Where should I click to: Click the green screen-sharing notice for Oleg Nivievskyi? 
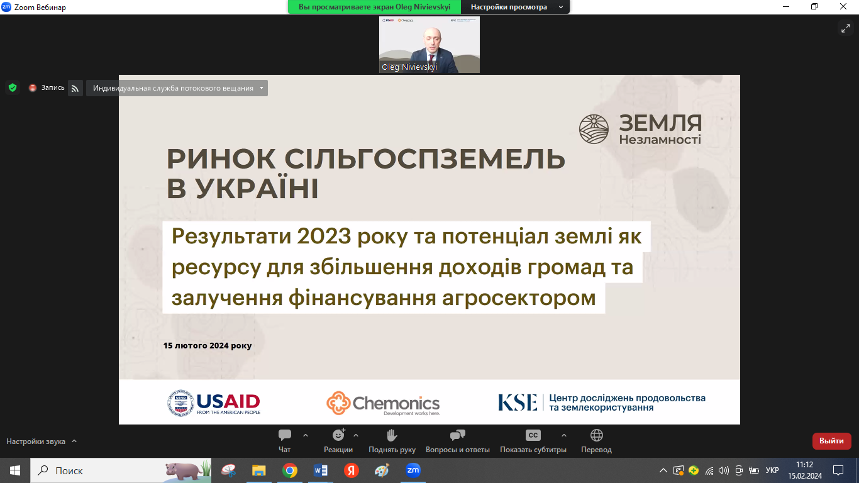(x=375, y=7)
